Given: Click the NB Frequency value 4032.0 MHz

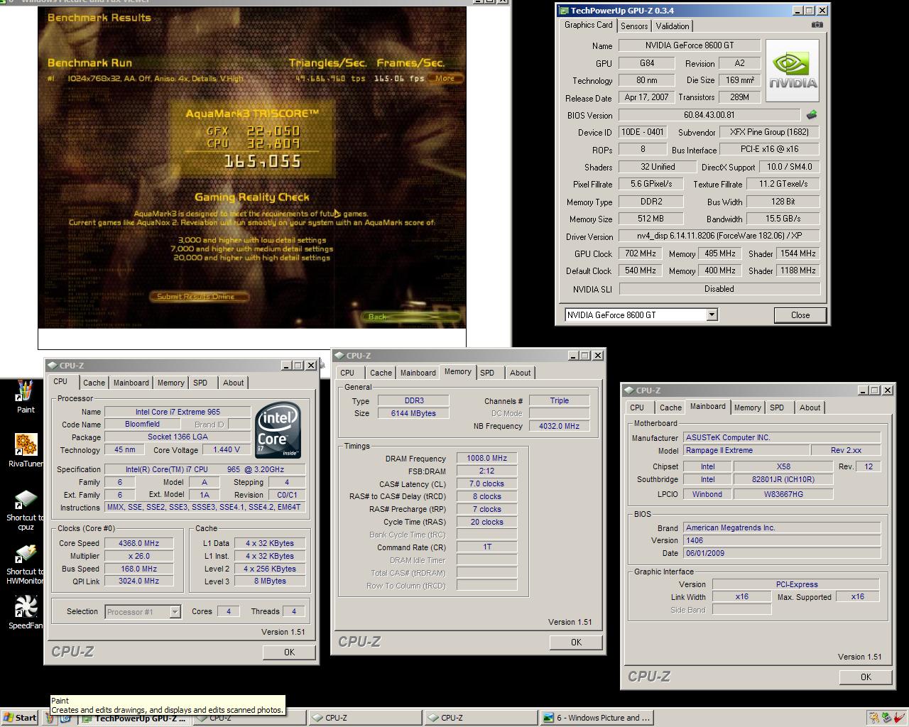Looking at the screenshot, I should point(560,427).
